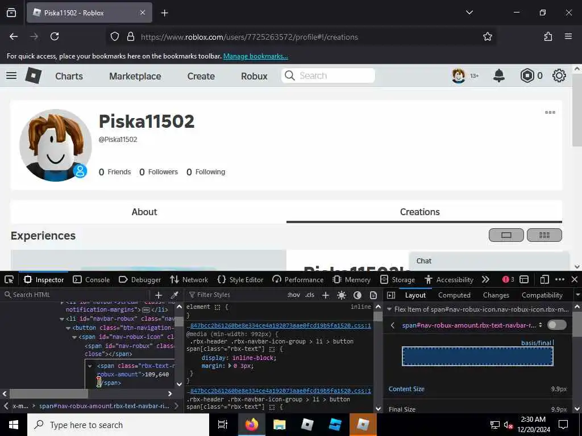
Task: Collapse the span#nav-robux-icon node
Action: tap(74, 337)
